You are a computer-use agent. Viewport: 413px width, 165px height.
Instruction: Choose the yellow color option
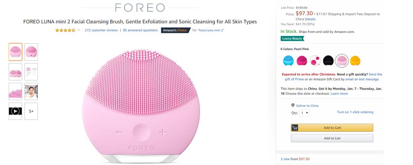tap(355, 60)
